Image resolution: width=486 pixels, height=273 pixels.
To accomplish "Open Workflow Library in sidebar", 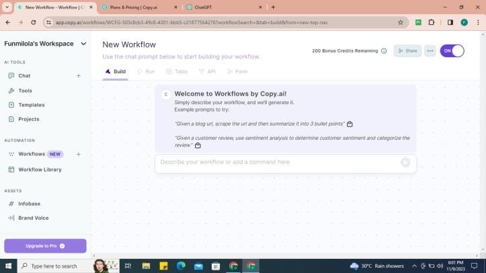I will click(x=40, y=169).
